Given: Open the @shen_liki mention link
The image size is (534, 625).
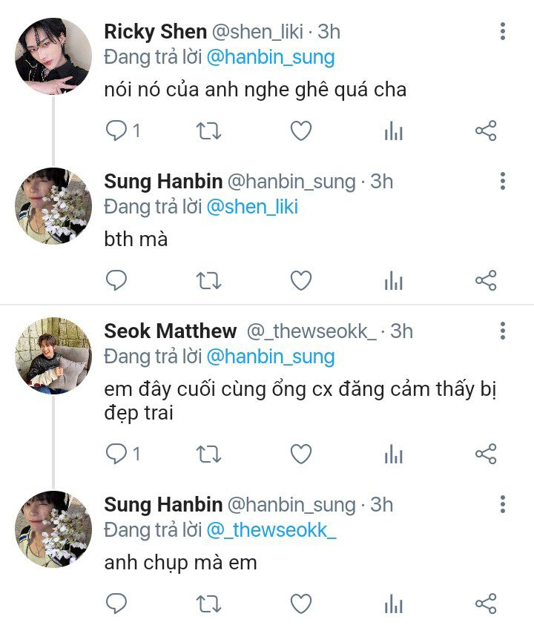Looking at the screenshot, I should (x=251, y=207).
